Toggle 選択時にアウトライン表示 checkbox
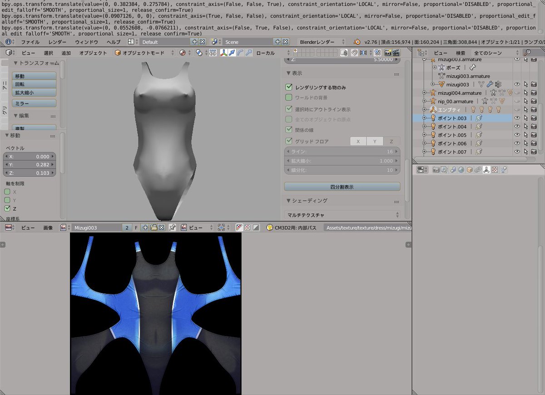 [x=288, y=109]
